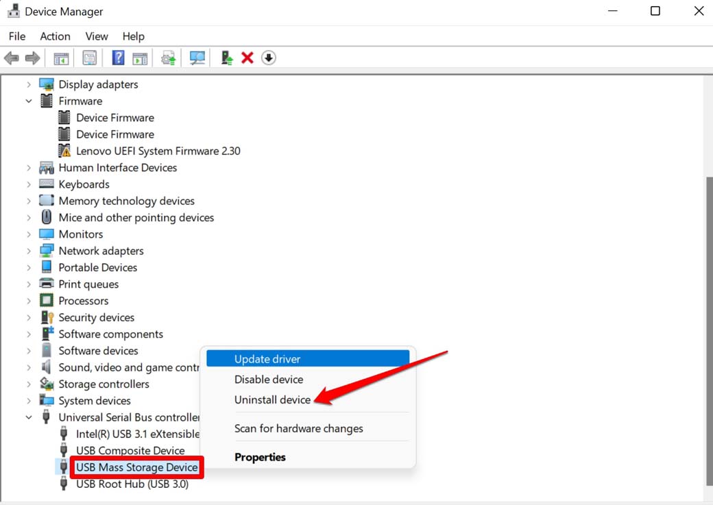Screen dimensions: 713x505
Task: Click the red X Uninstall device icon
Action: 247,58
